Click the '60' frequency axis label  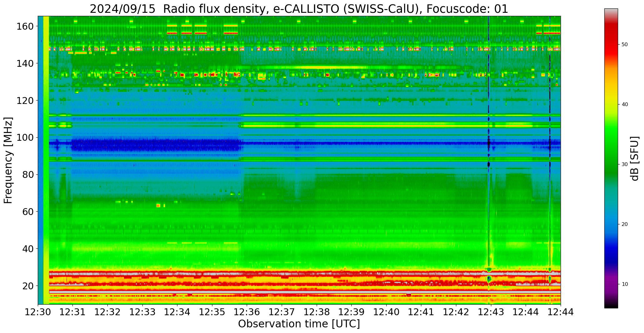point(28,212)
